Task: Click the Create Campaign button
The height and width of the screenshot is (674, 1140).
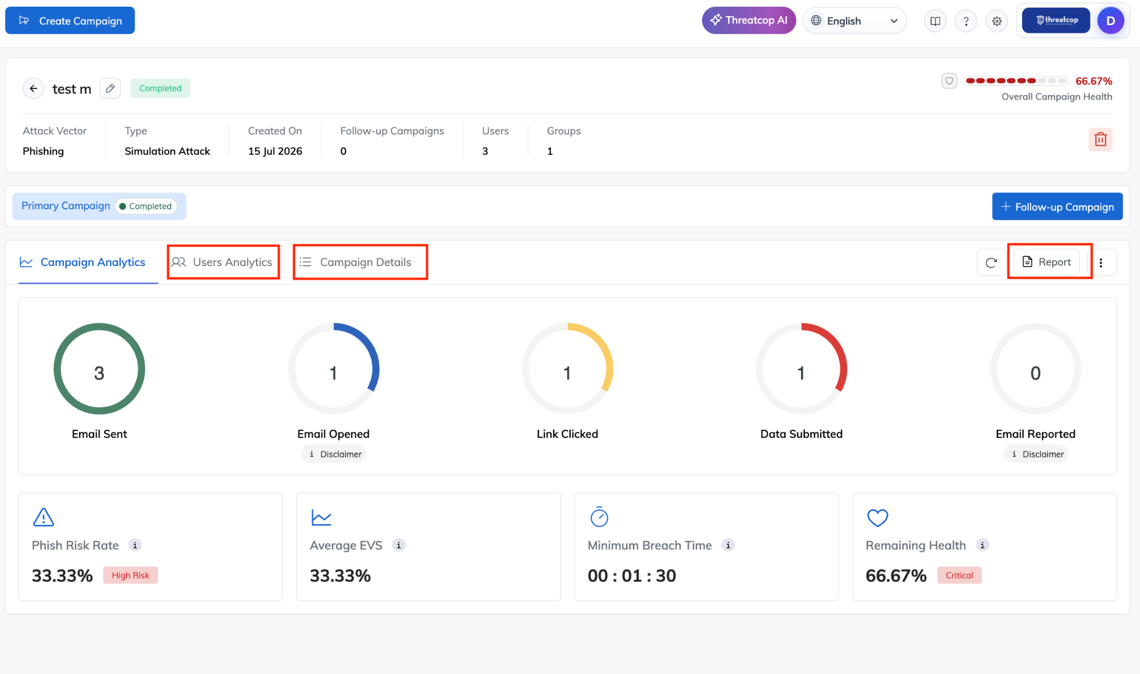Action: click(70, 21)
